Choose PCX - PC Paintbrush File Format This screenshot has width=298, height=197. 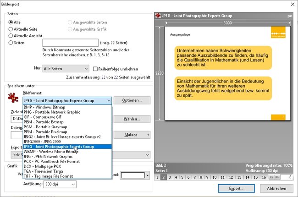click(x=67, y=161)
